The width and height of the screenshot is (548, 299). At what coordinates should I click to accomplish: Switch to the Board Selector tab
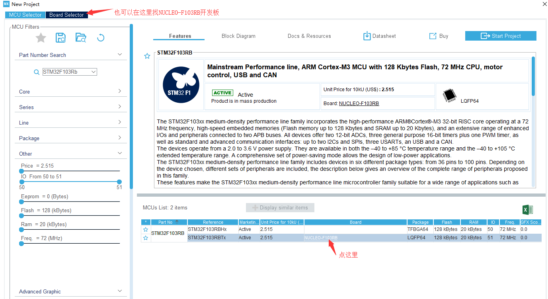[x=66, y=15]
